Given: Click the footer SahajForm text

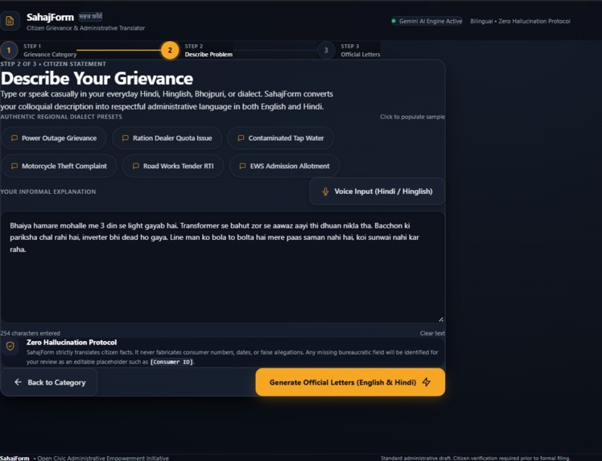Looking at the screenshot, I should pyautogui.click(x=14, y=458).
